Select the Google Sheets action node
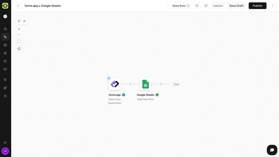The image size is (279, 157). [146, 84]
